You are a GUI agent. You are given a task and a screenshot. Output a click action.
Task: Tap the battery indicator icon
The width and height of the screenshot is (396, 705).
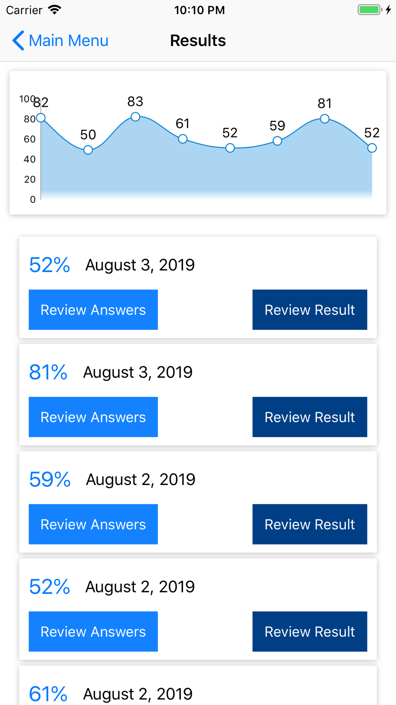pyautogui.click(x=370, y=10)
